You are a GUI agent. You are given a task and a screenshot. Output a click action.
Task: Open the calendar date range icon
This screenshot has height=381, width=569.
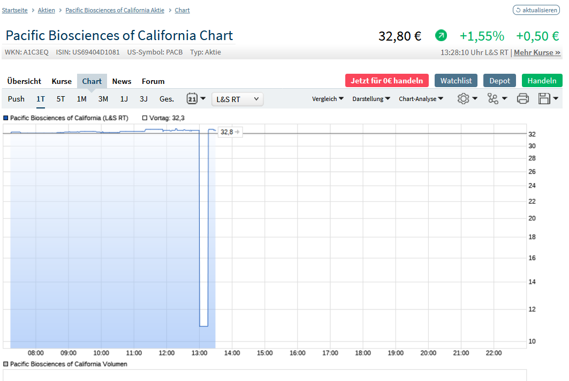click(x=193, y=99)
